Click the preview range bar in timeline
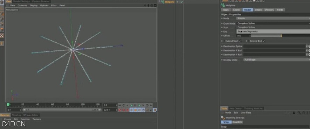 pyautogui.click(x=62, y=110)
